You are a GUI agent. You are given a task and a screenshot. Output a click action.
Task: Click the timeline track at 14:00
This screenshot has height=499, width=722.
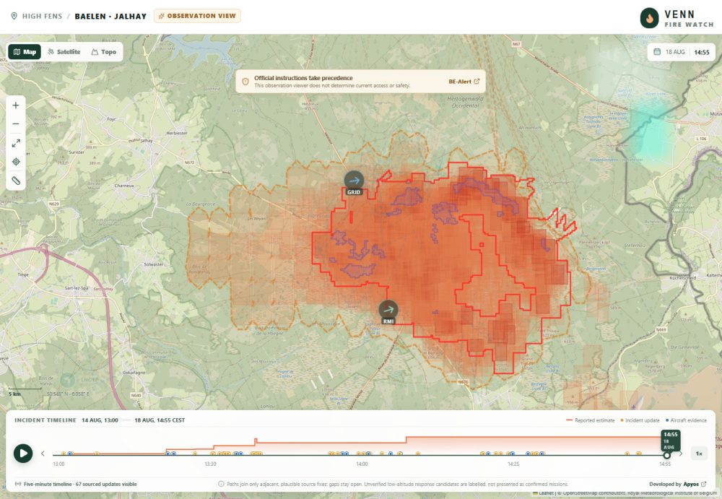(362, 455)
